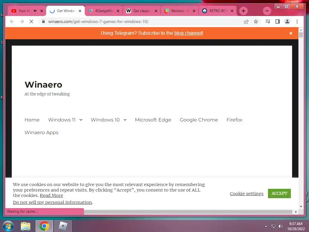Open the 9:37 AM clock calendar
Screen dimensions: 309x232
[x=296, y=226]
